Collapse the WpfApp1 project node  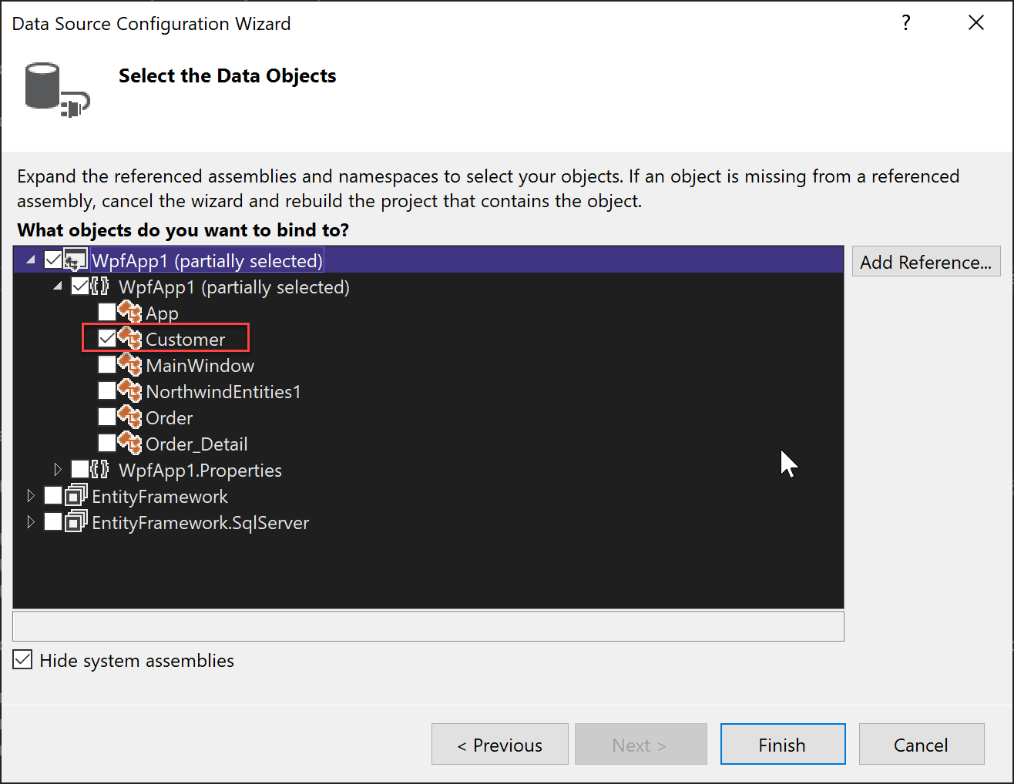tap(29, 260)
